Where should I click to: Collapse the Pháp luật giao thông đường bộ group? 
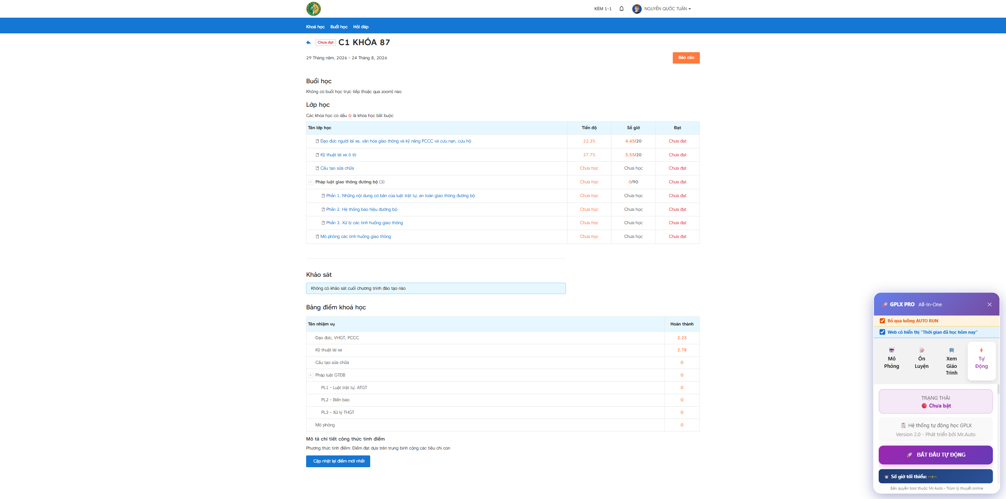tap(310, 182)
